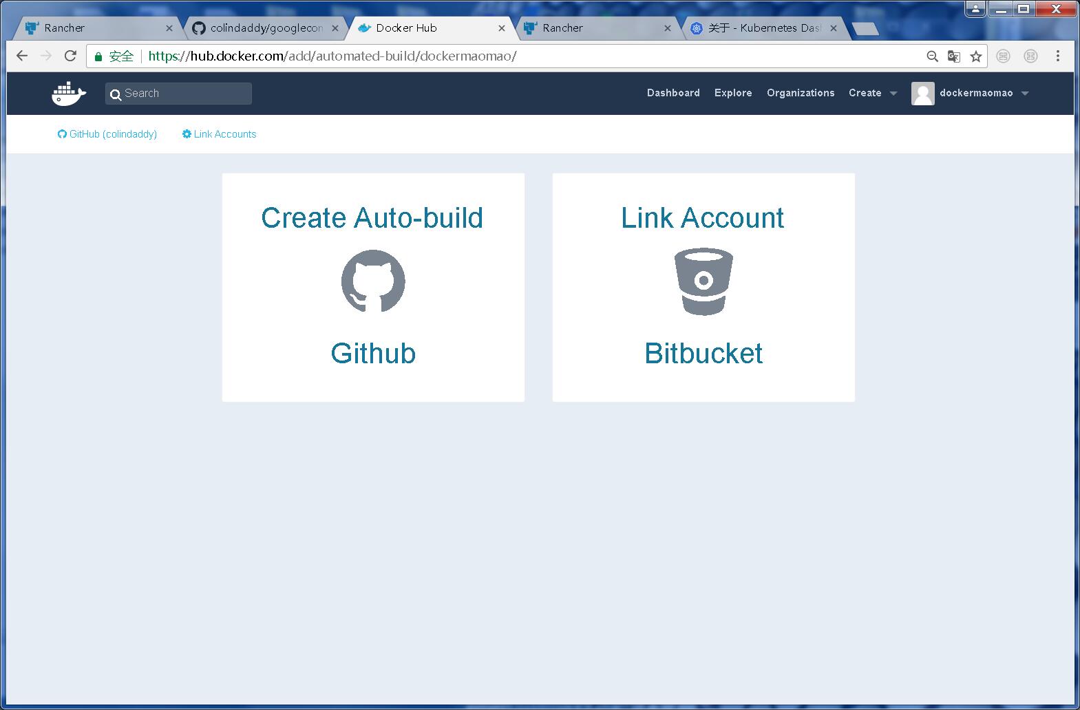Open the Link Accounts link
This screenshot has width=1080, height=710.
(219, 134)
